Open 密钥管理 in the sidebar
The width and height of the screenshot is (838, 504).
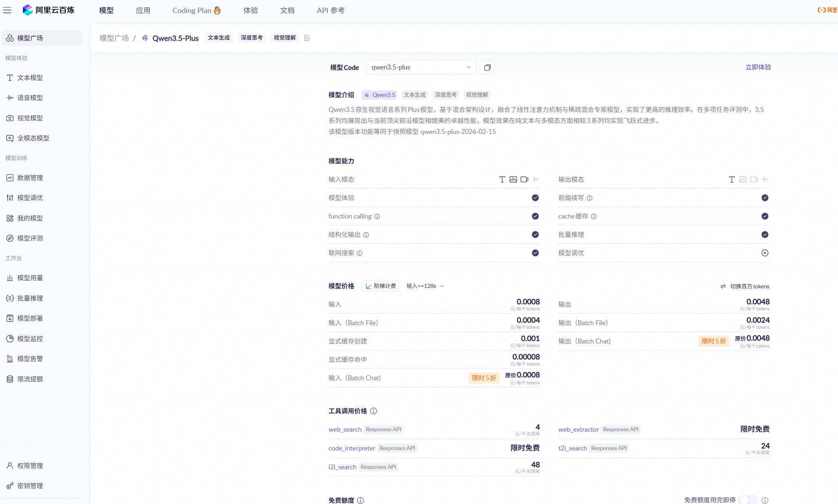[30, 486]
